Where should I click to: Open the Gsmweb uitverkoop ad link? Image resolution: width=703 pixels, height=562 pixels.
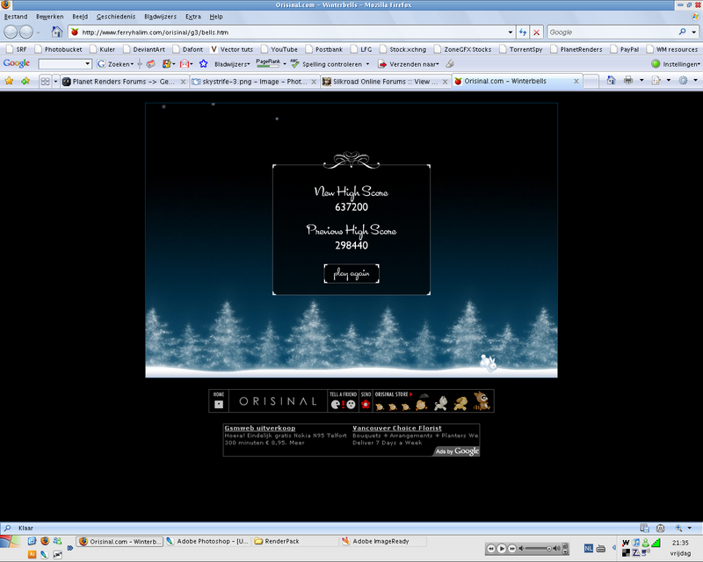[259, 428]
